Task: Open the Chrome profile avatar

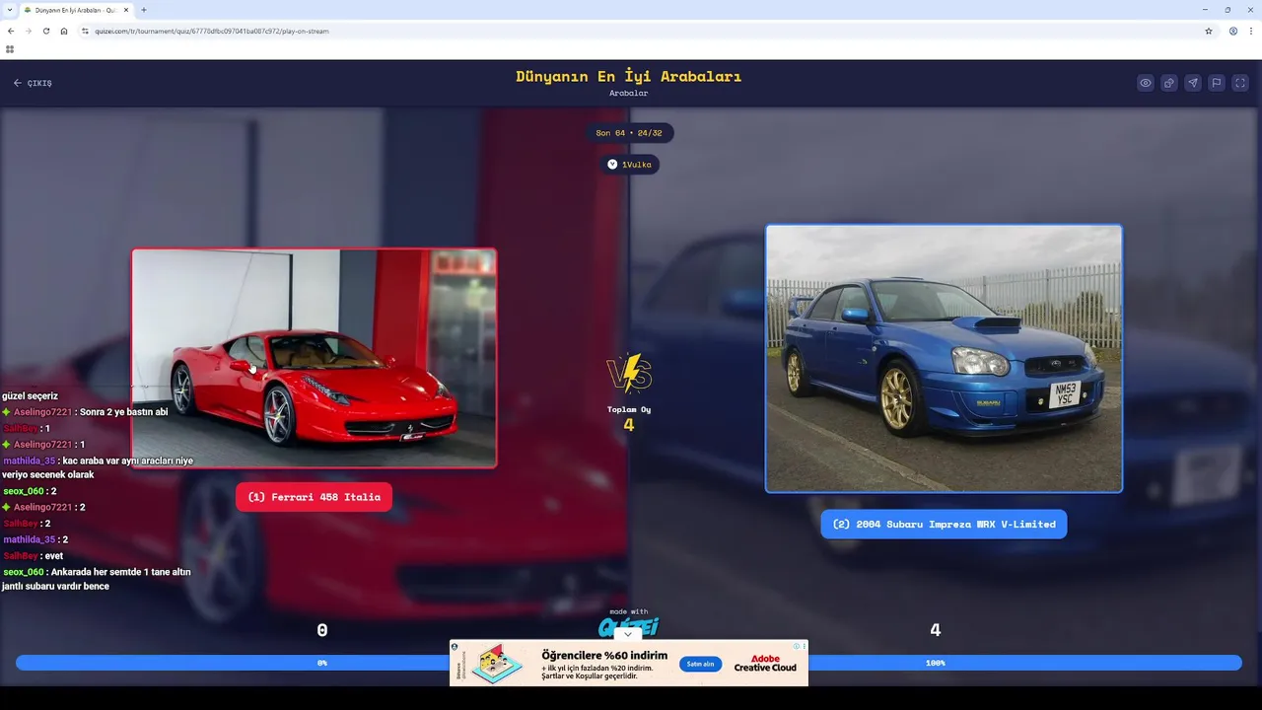Action: [1233, 31]
